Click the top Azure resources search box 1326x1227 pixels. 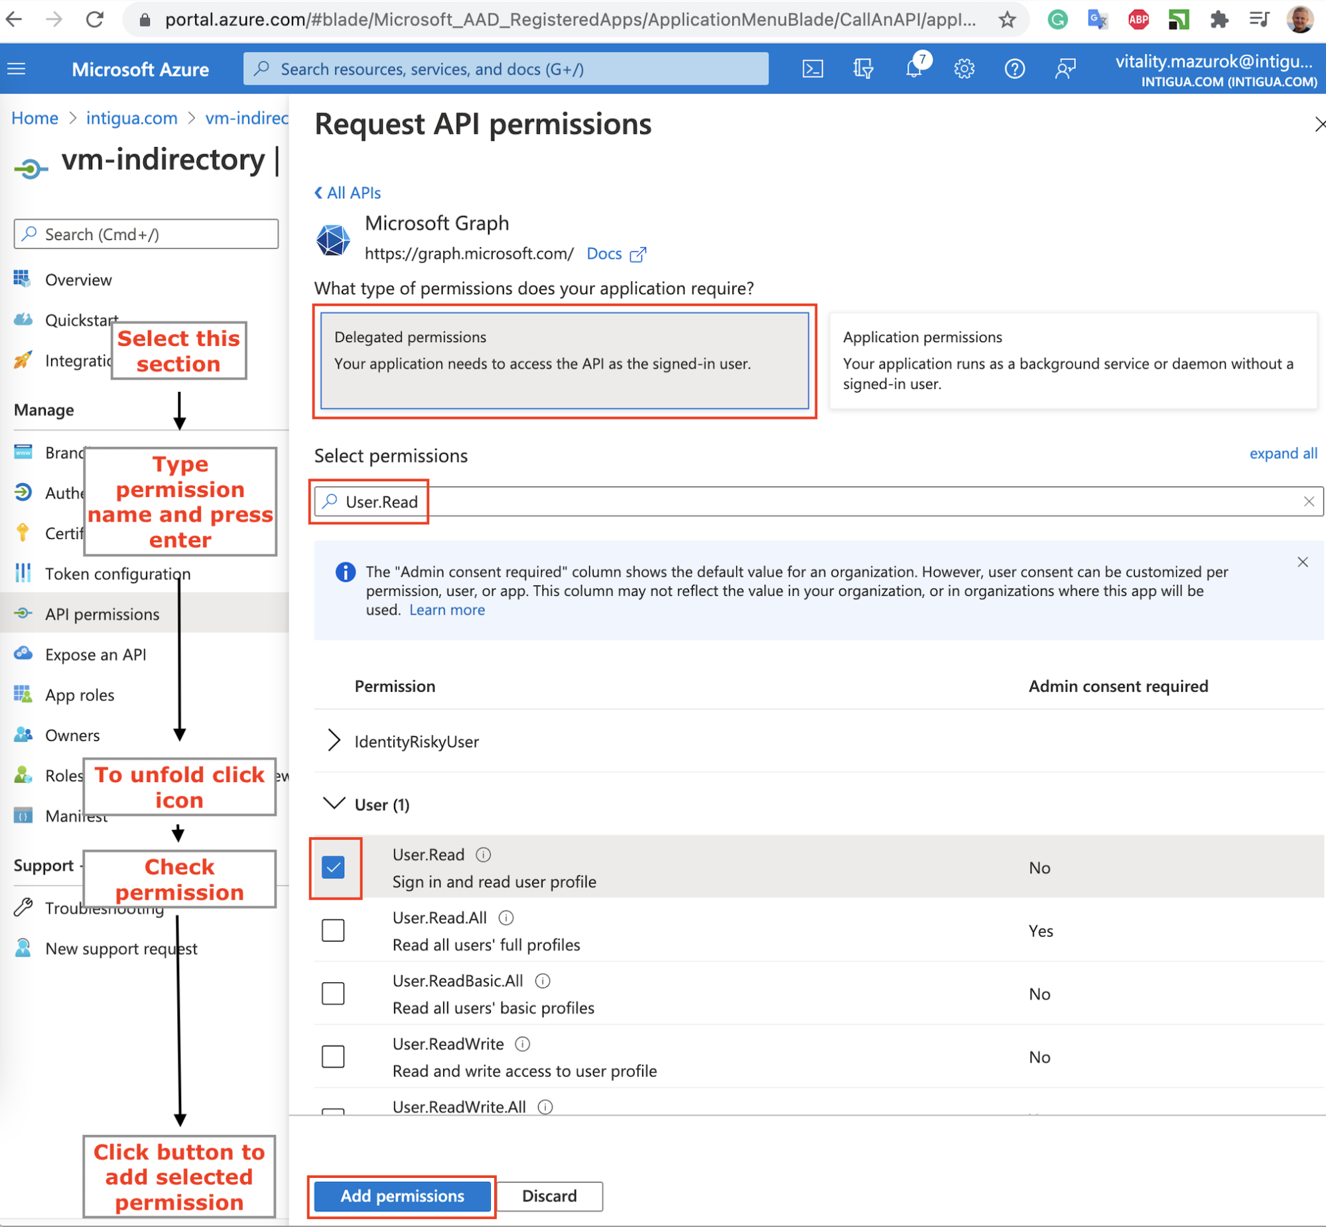(x=505, y=69)
